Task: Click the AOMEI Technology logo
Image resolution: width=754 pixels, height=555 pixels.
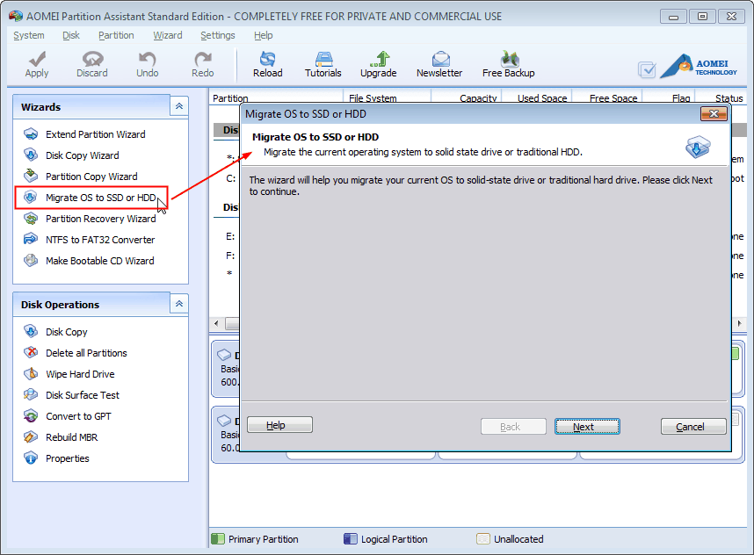Action: point(699,66)
